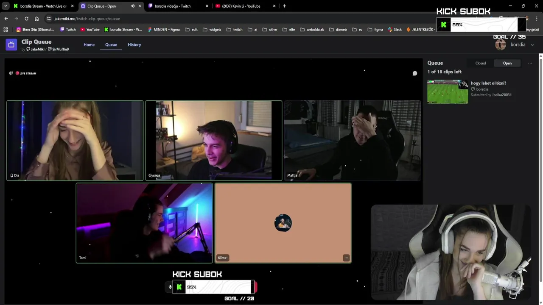Viewport: 543px width, 305px height.
Task: Open the YouTube bookmark
Action: coord(90,30)
